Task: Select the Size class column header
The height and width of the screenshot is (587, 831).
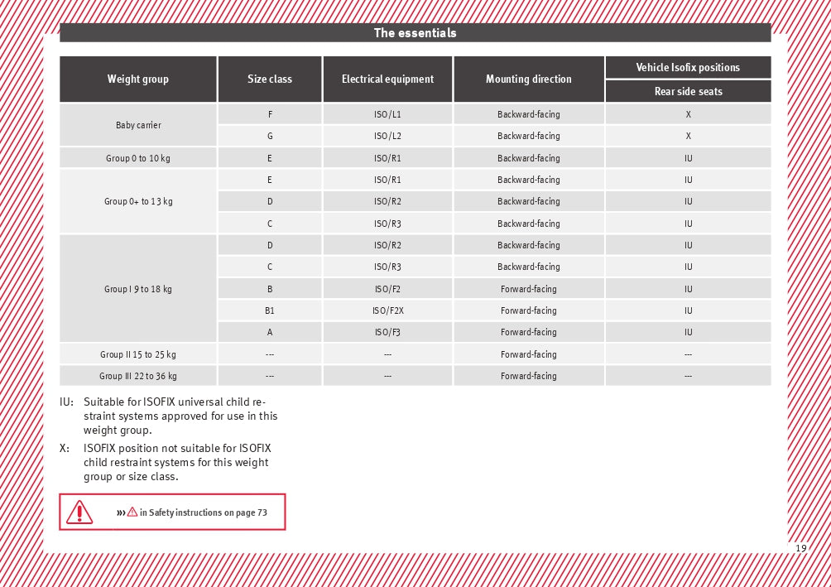Action: [x=270, y=79]
